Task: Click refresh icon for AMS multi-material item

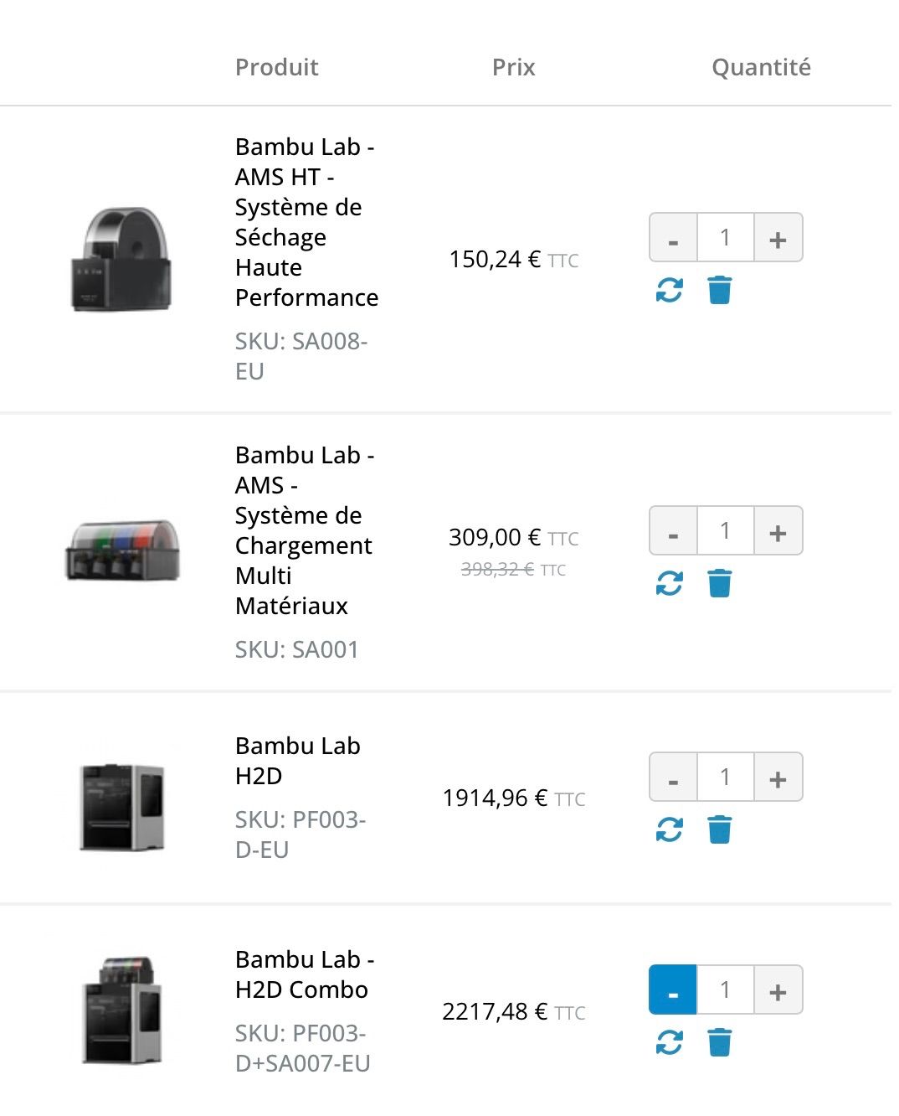Action: click(669, 583)
